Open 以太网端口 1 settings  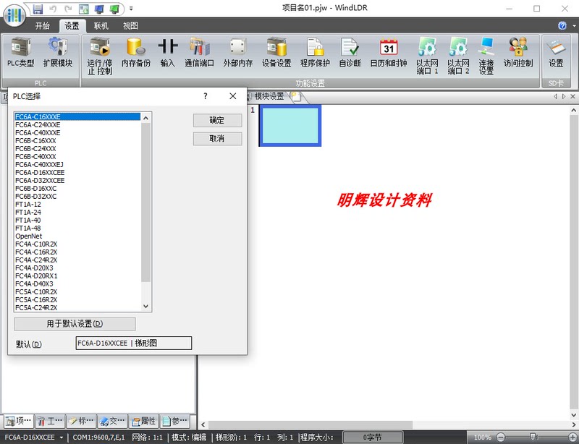coord(427,56)
